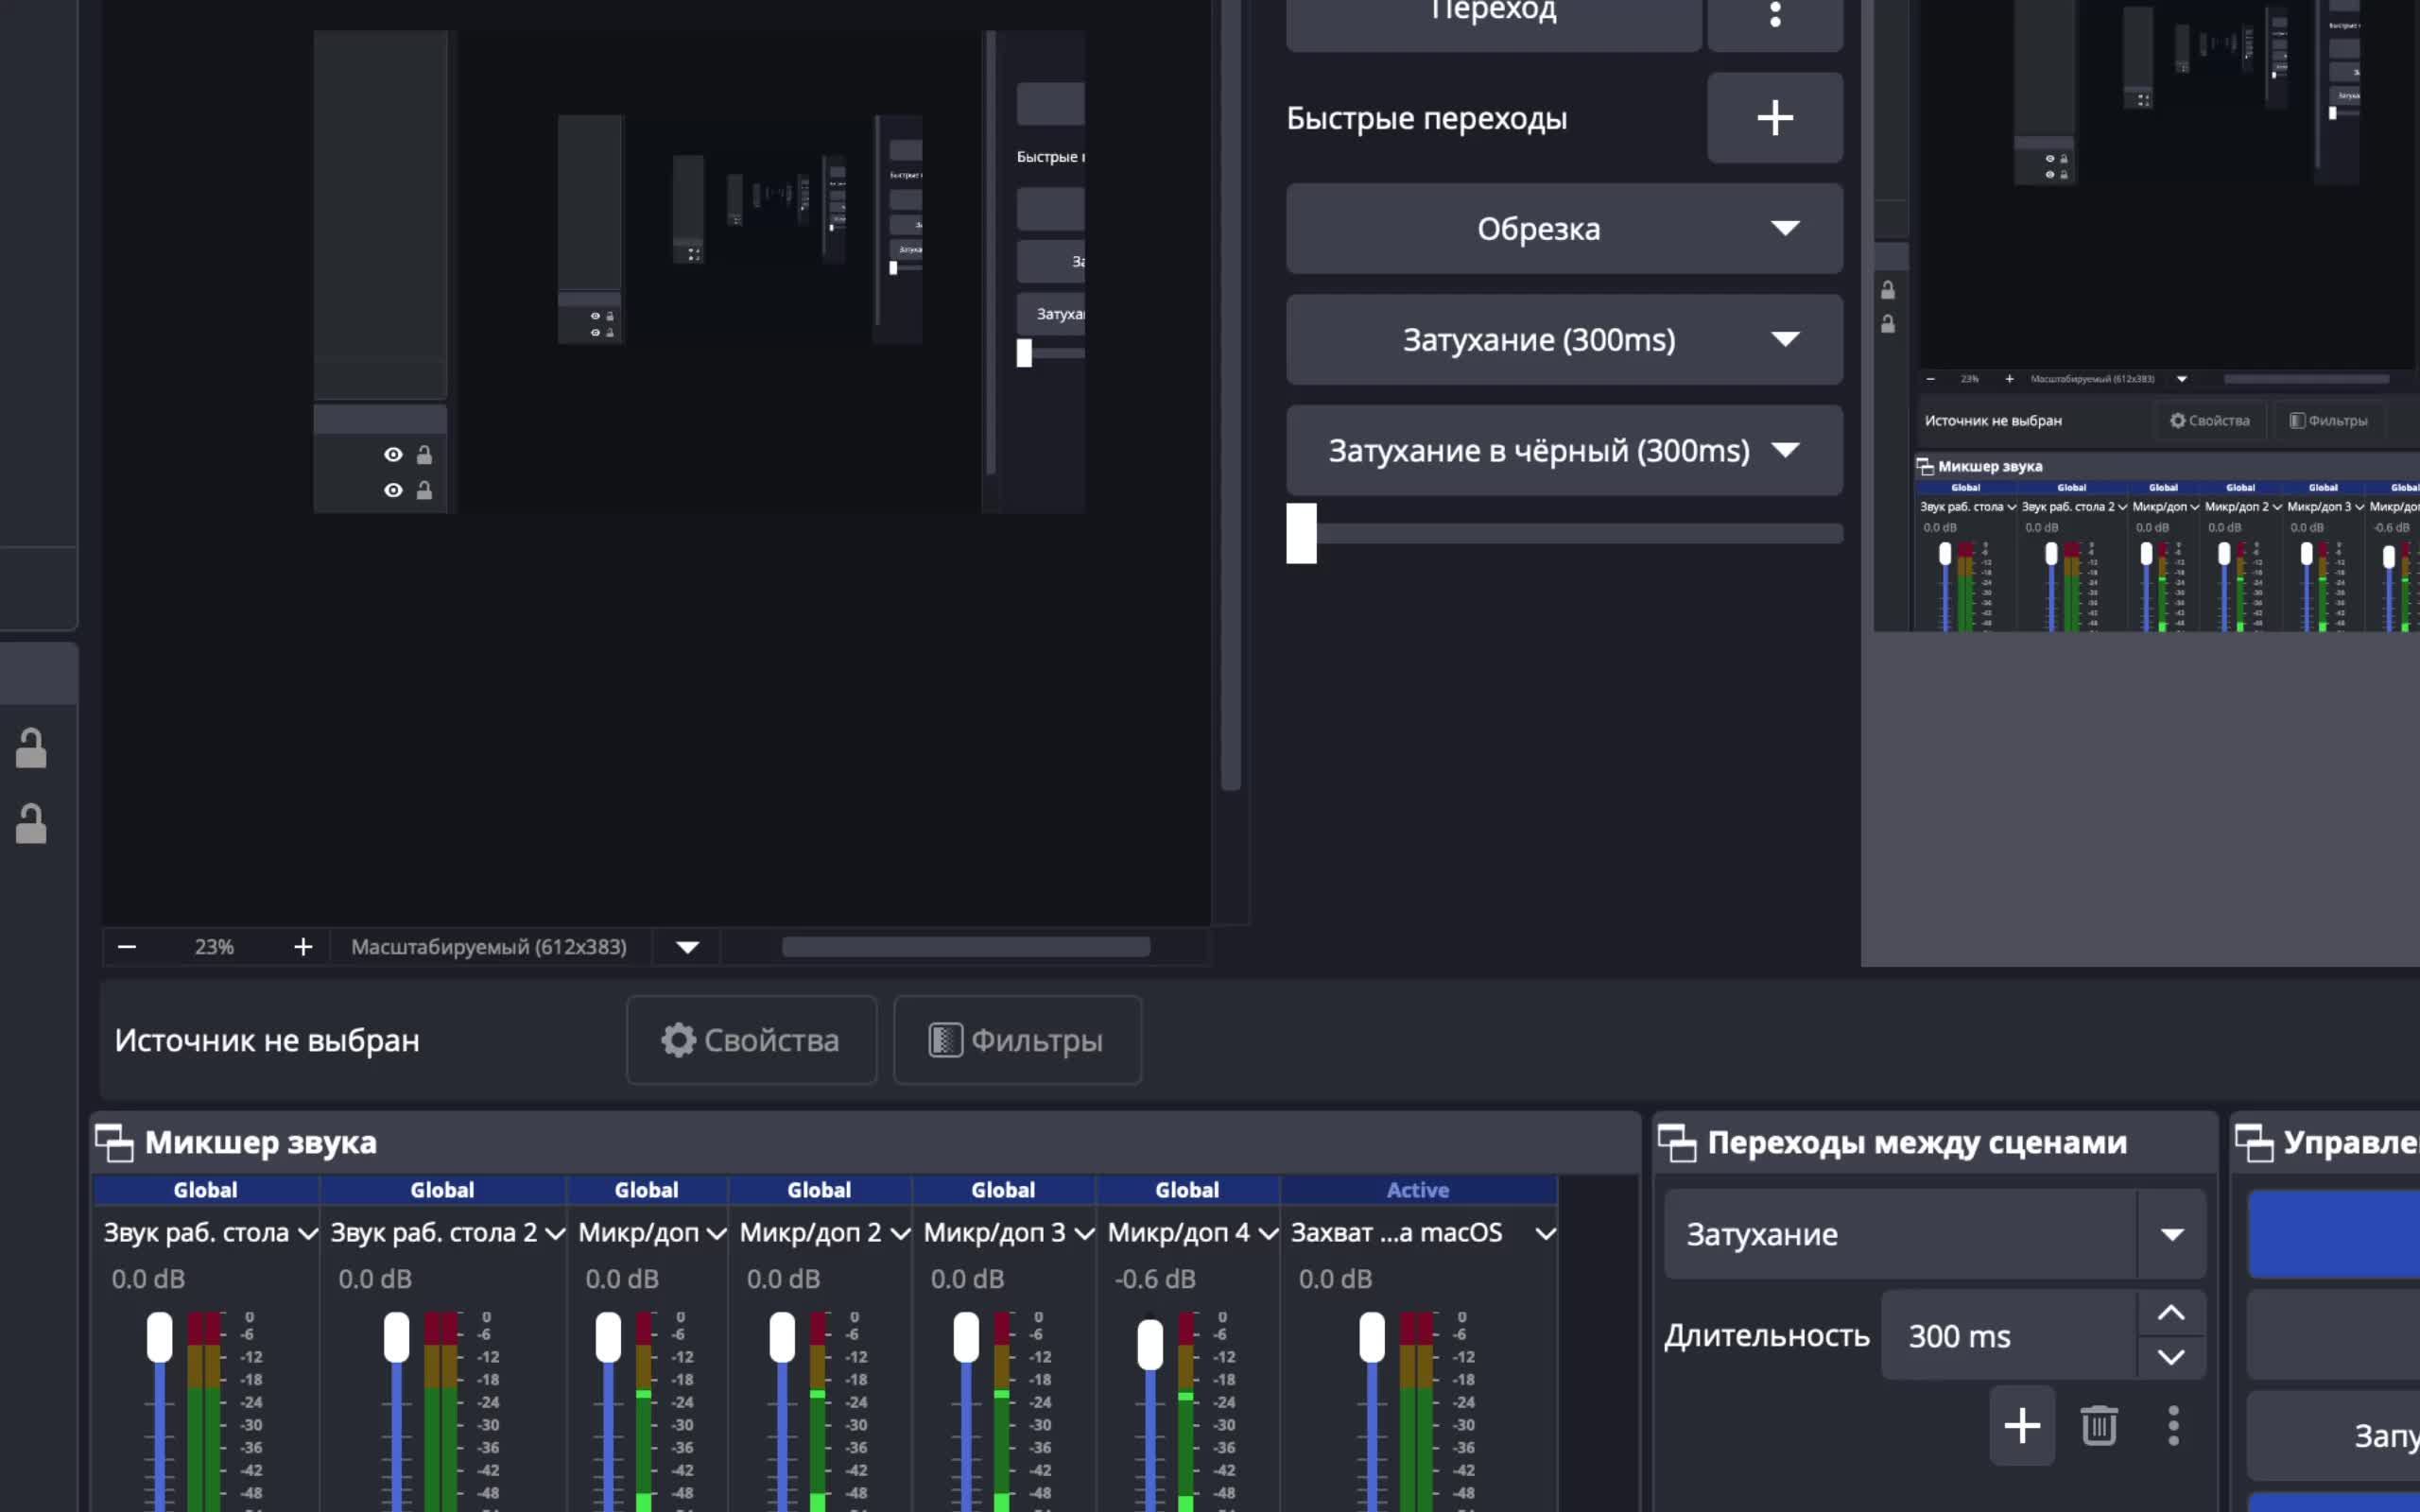
Task: Expand the Обрезка quick transition dropdown
Action: point(1784,229)
